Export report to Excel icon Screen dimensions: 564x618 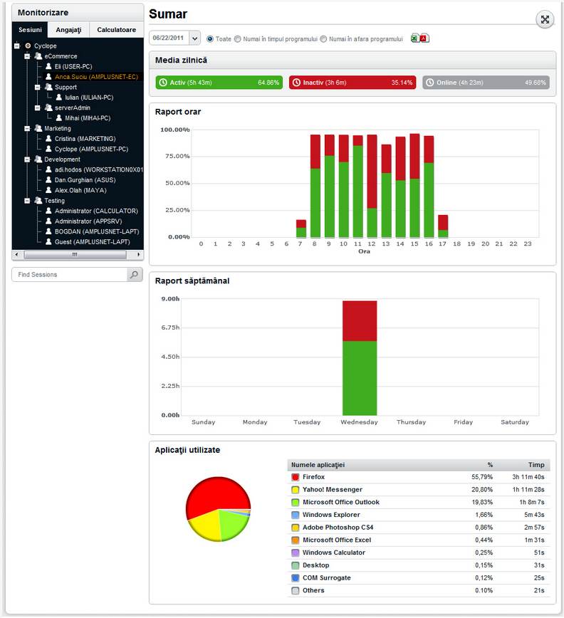tap(414, 38)
